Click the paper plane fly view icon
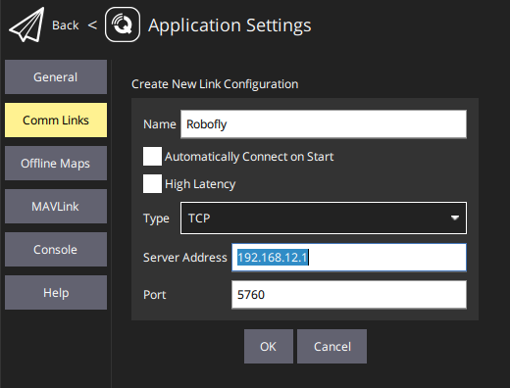Image resolution: width=510 pixels, height=388 pixels. coord(26,24)
